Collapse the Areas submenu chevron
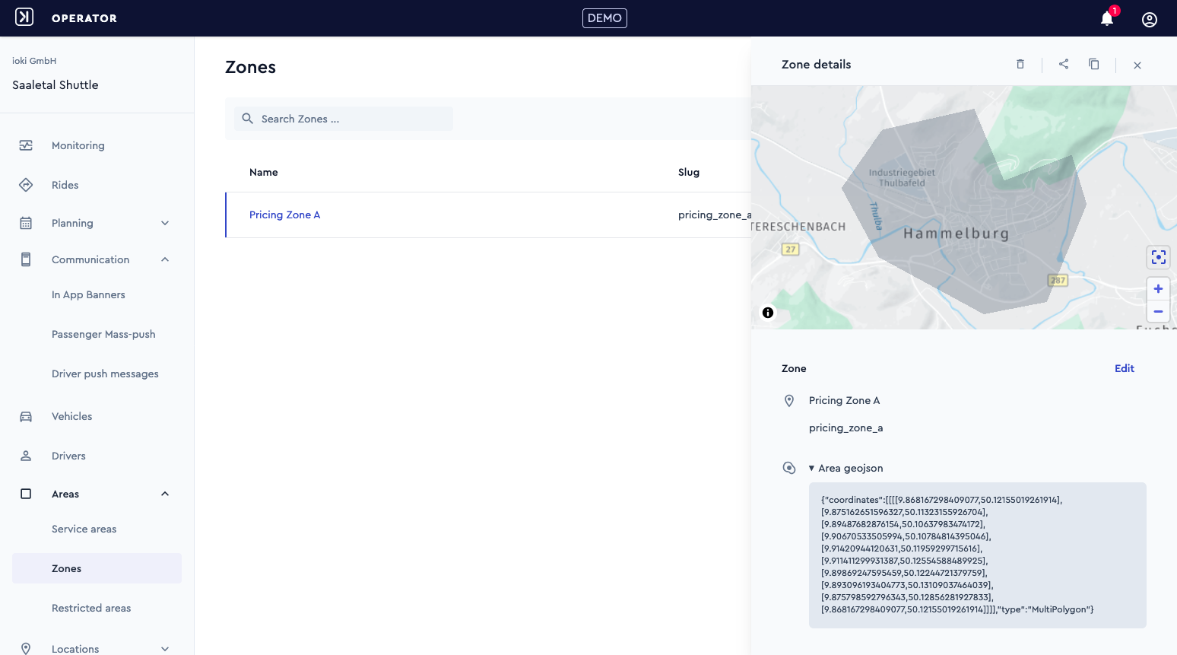Image resolution: width=1177 pixels, height=655 pixels. 165,494
